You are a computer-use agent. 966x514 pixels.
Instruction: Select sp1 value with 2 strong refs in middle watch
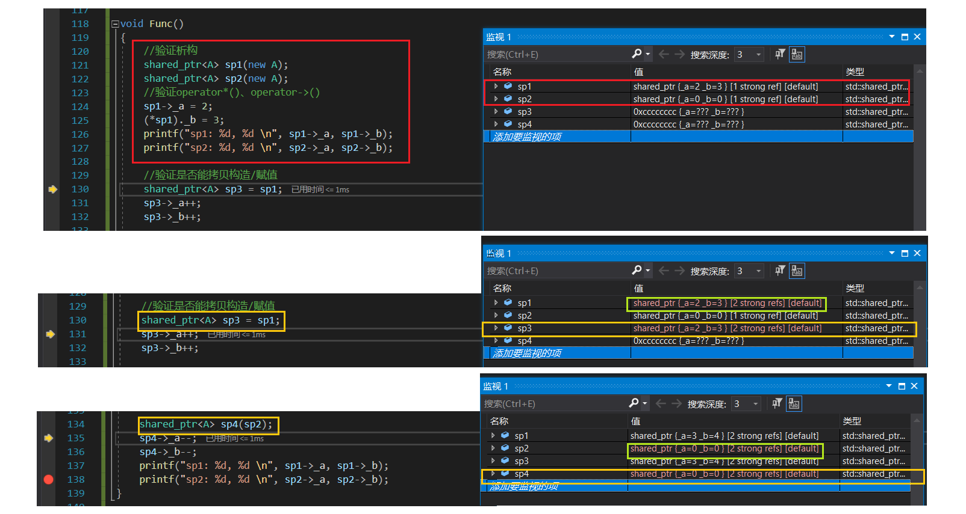tap(727, 303)
